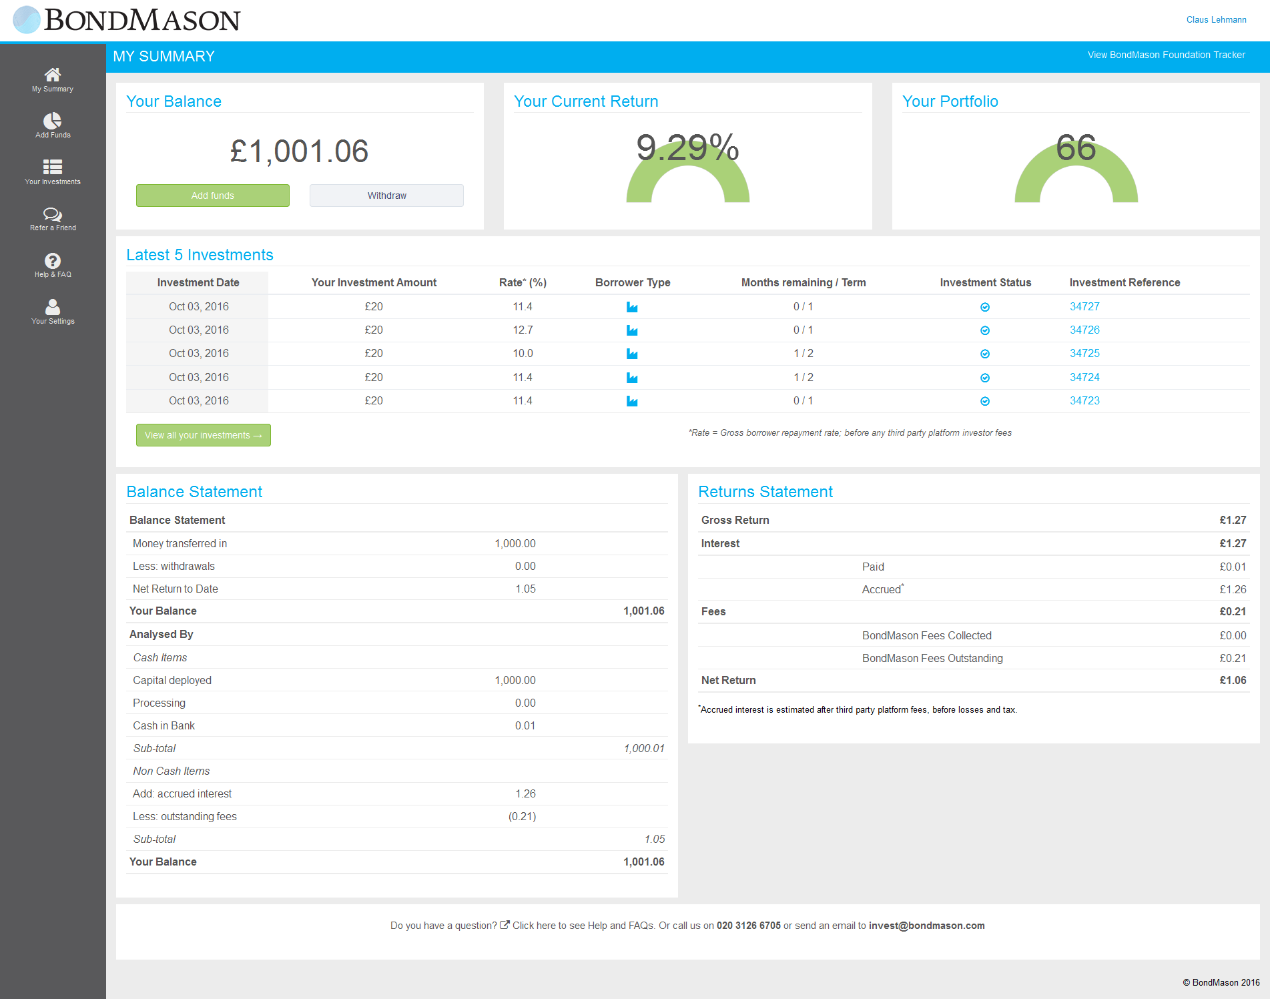Viewport: 1270px width, 999px height.
Task: Click the Money transferred in row
Action: pyautogui.click(x=397, y=543)
